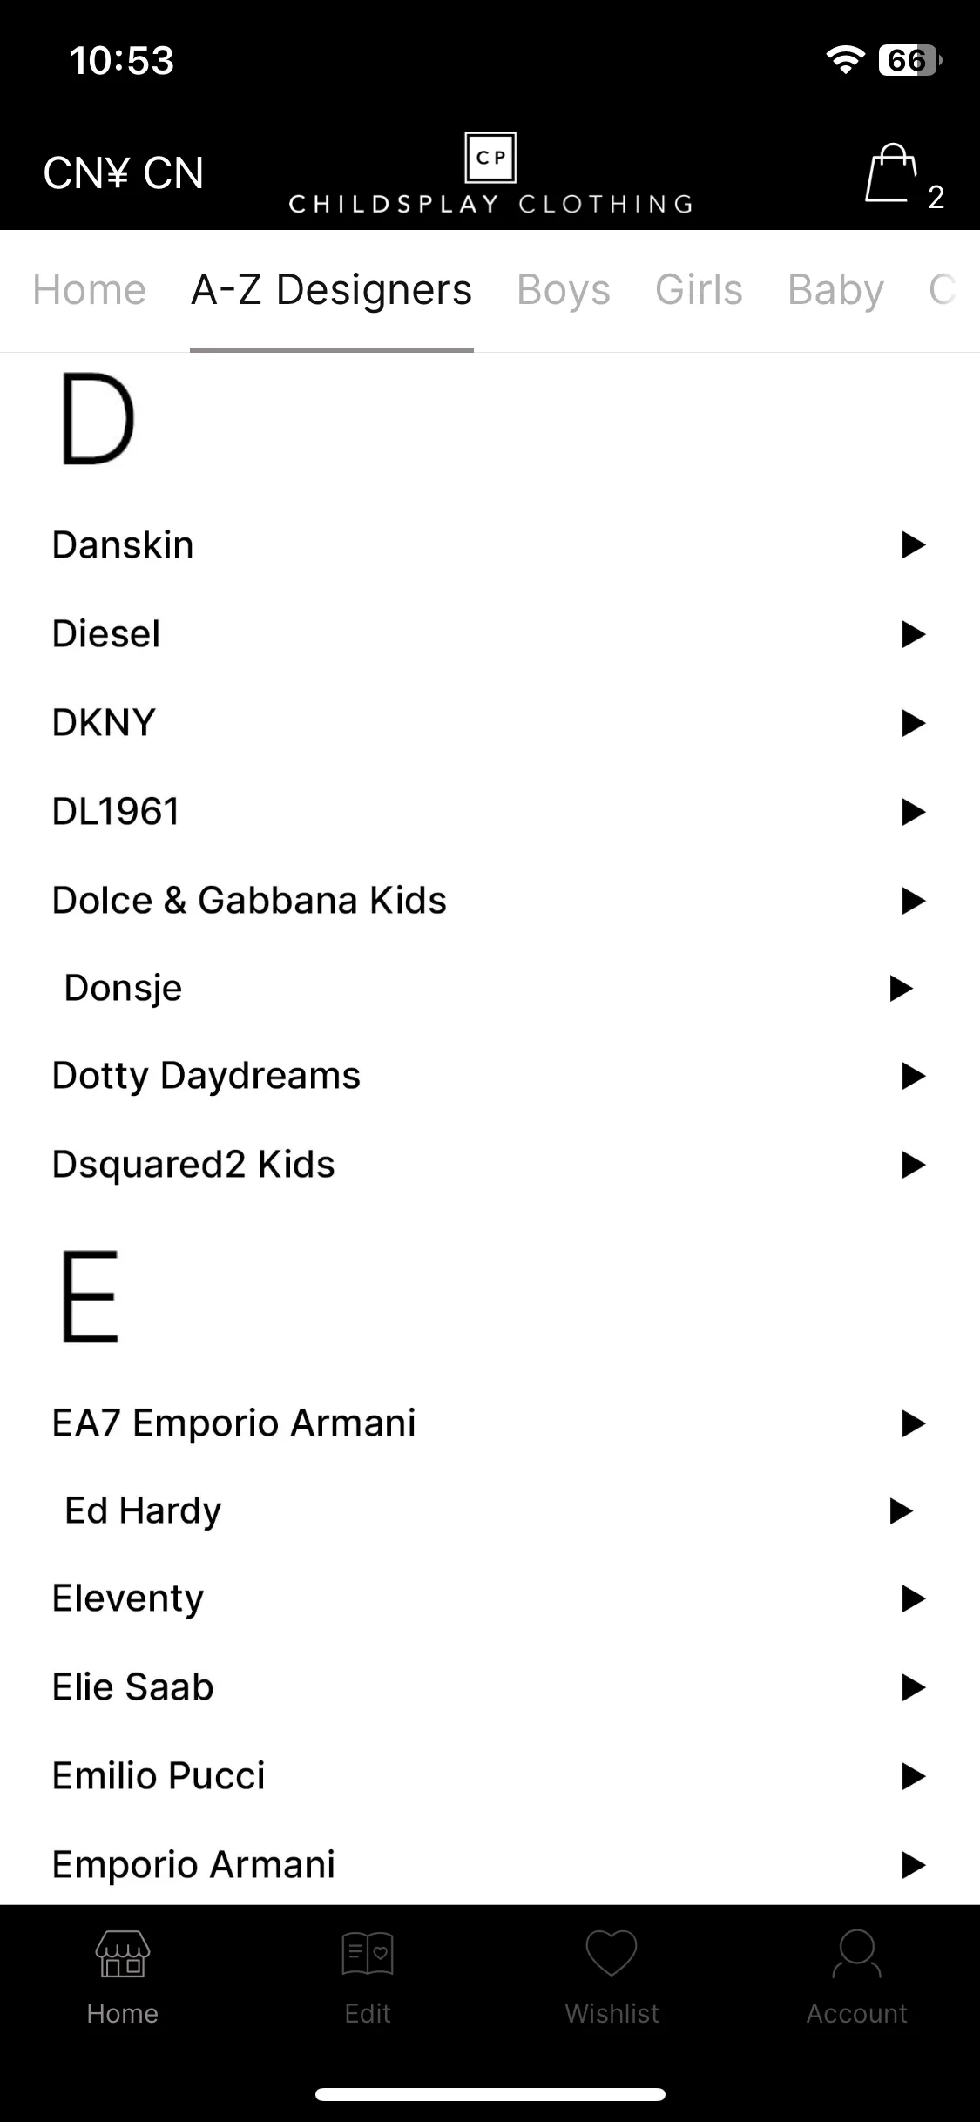Image resolution: width=980 pixels, height=2122 pixels.
Task: Expand the Dolce & Gabbana Kids arrow
Action: pos(913,900)
